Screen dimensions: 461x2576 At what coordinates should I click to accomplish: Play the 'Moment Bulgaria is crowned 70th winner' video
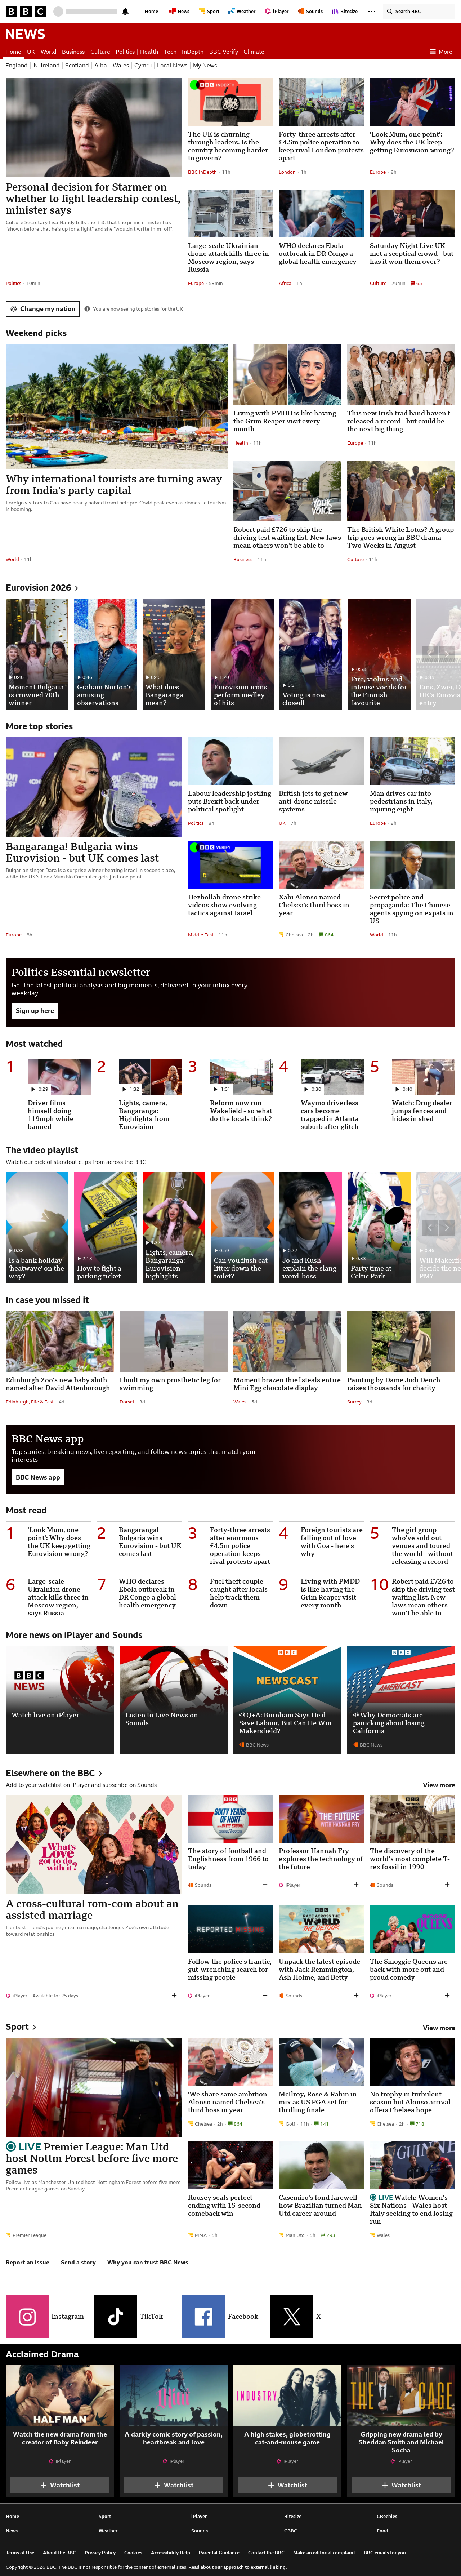pyautogui.click(x=37, y=654)
